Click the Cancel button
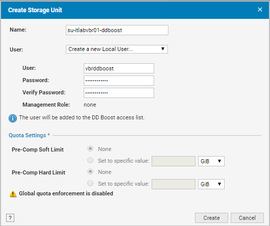 click(x=247, y=218)
